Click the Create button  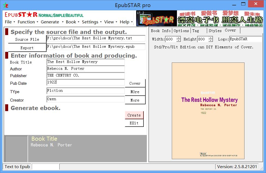134,115
